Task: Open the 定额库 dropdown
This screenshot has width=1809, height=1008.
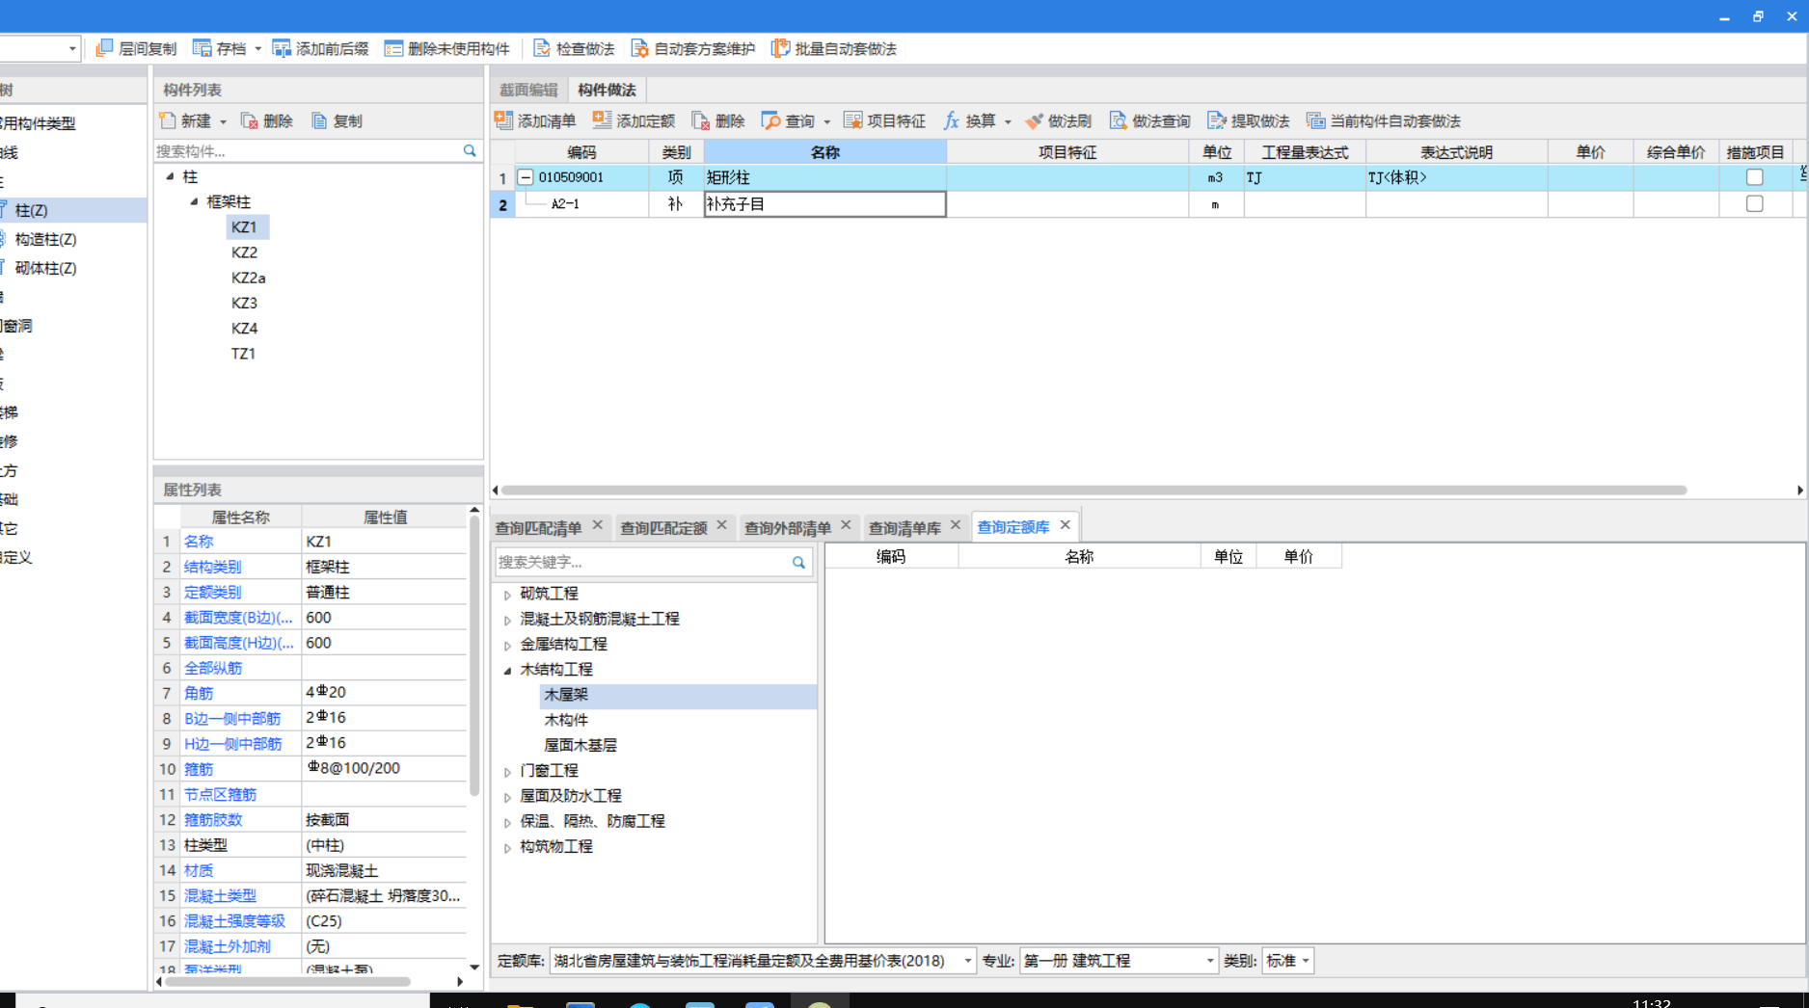Action: click(967, 961)
